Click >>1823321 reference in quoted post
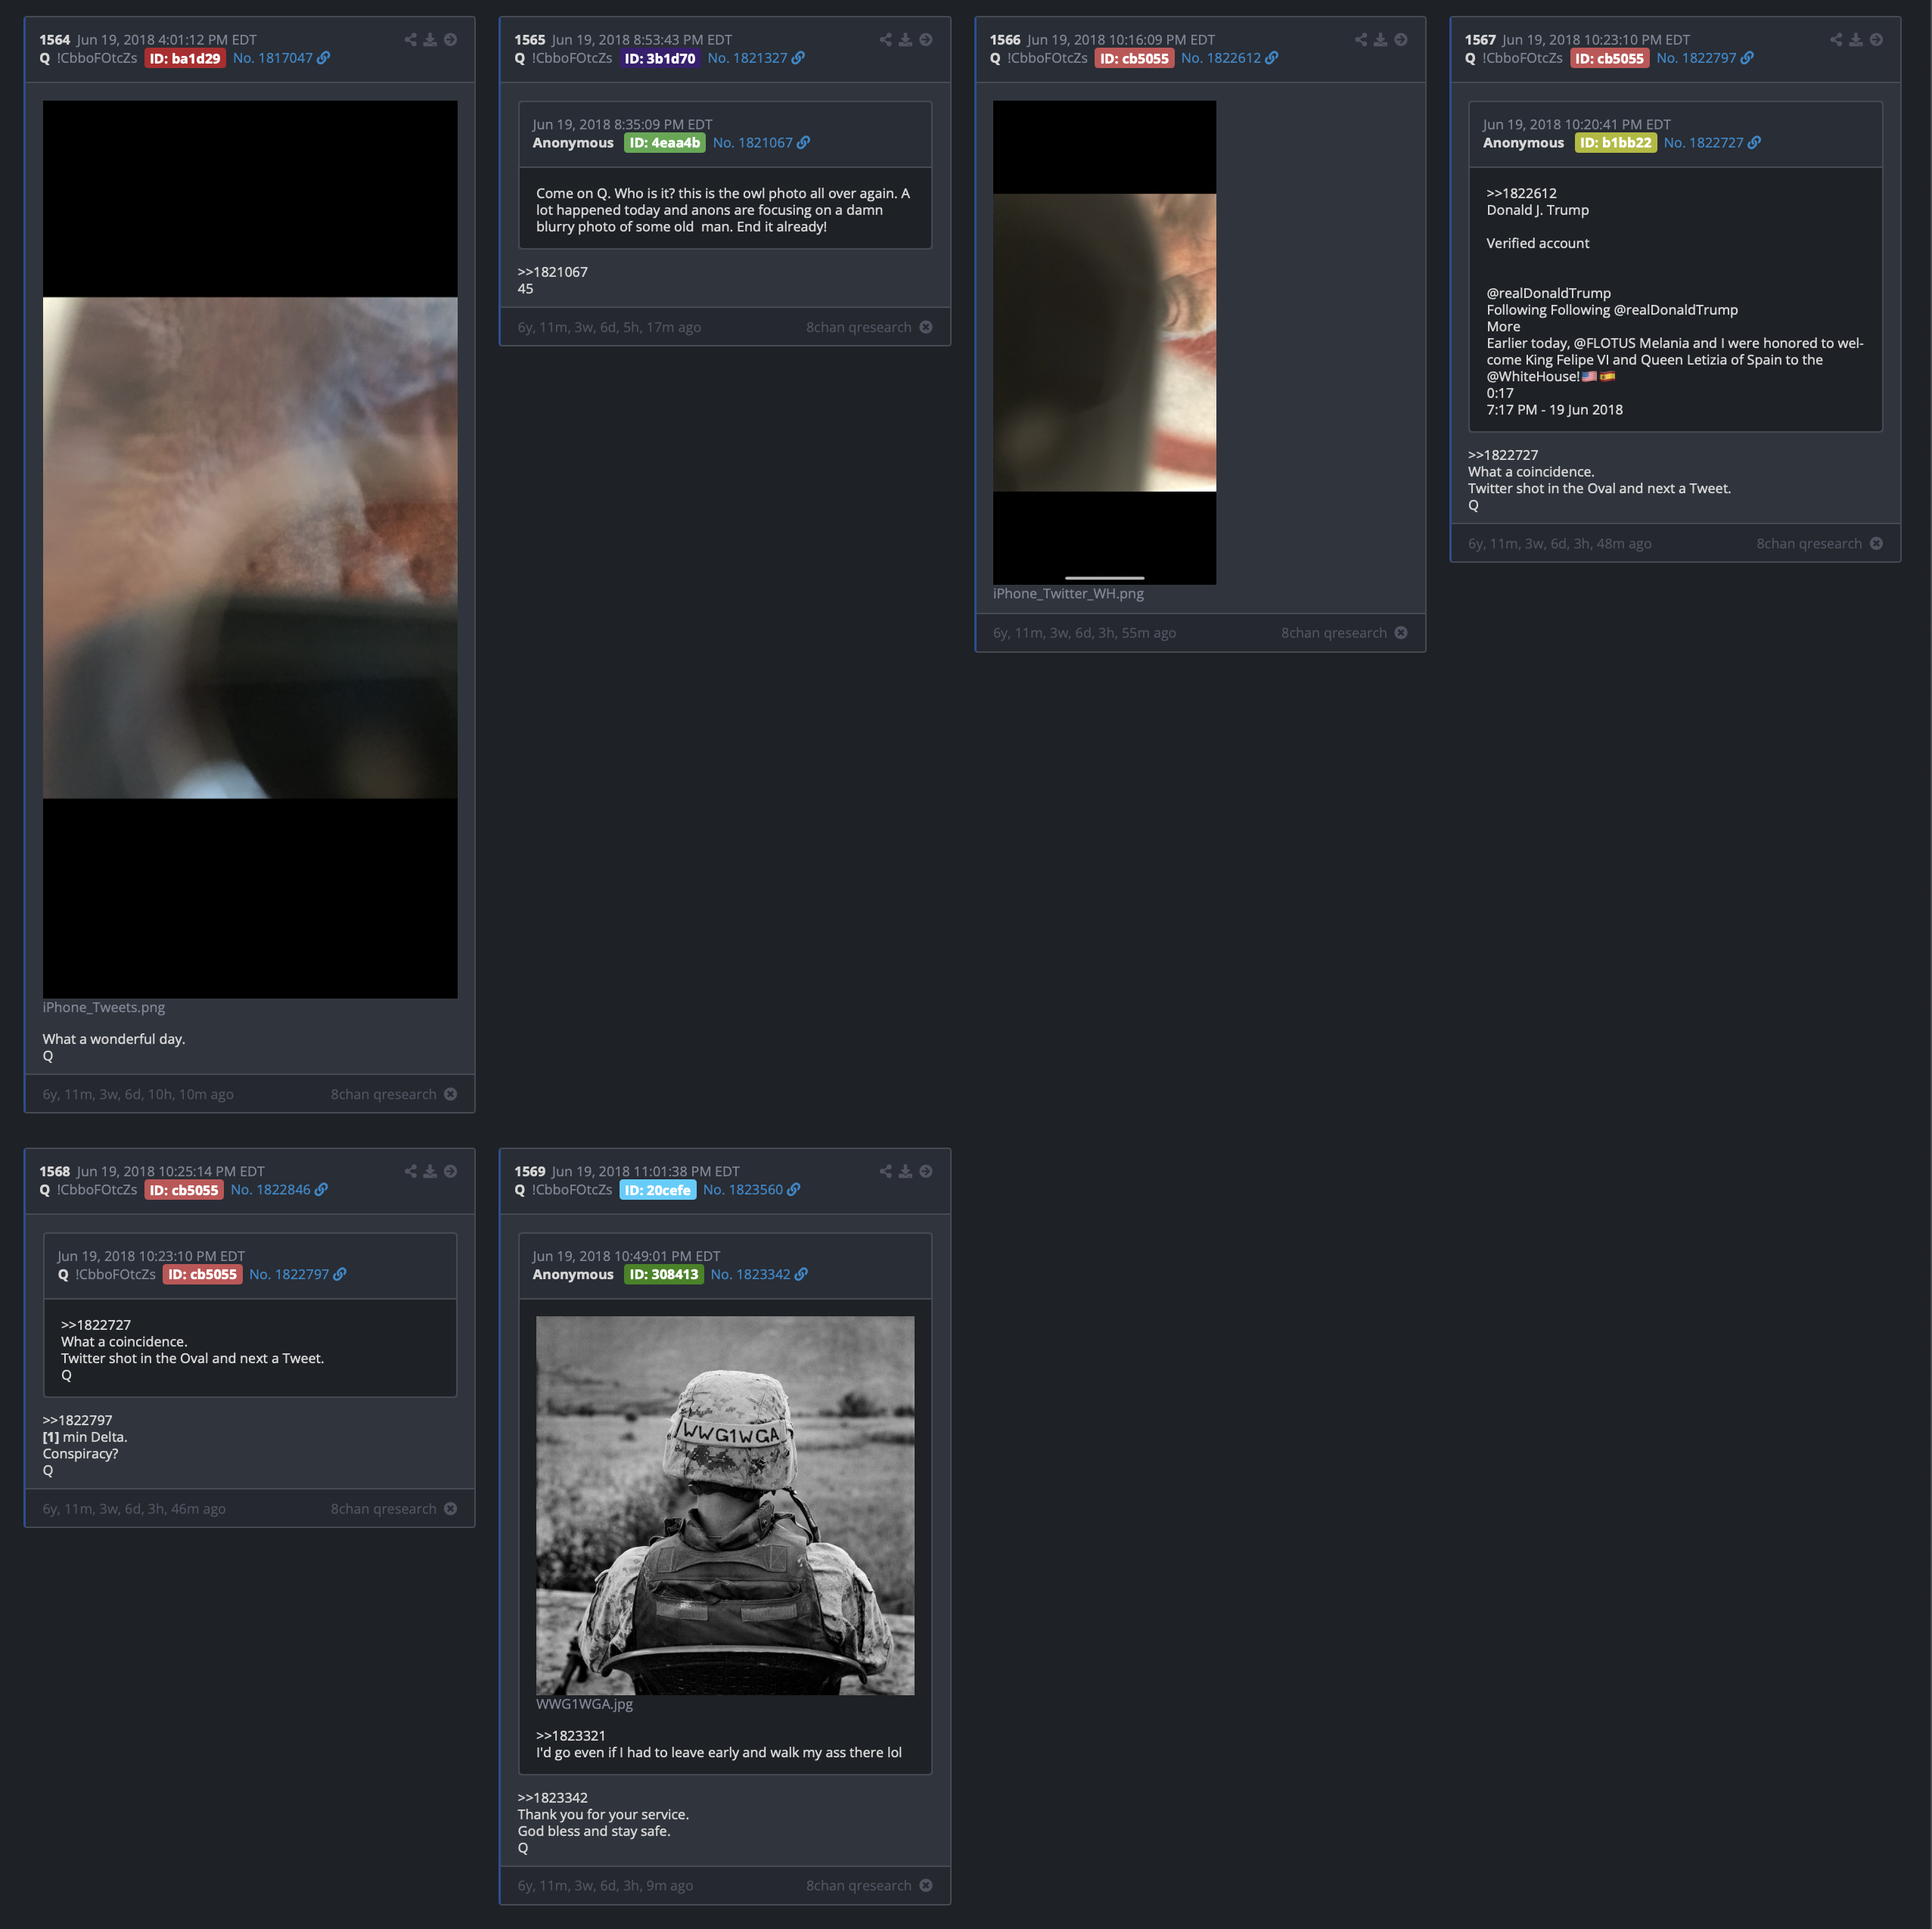The image size is (1932, 1929). click(x=571, y=1735)
